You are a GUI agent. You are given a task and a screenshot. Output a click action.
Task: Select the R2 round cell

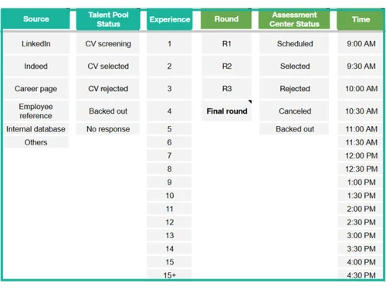coord(227,66)
